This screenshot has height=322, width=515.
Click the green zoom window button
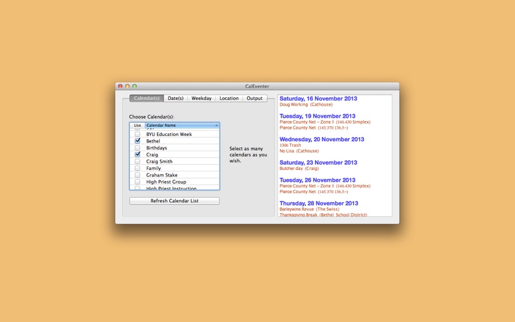coord(135,86)
